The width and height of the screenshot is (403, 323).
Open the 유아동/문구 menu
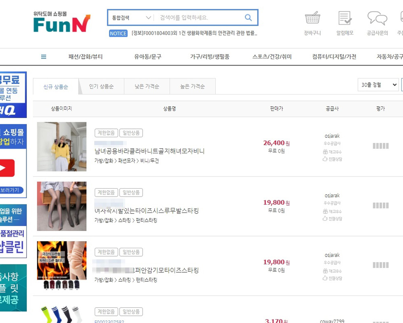[148, 57]
